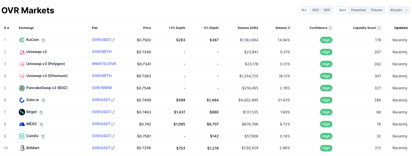Click the Bitget exchange logo icon
The width and height of the screenshot is (412, 156).
22,112
